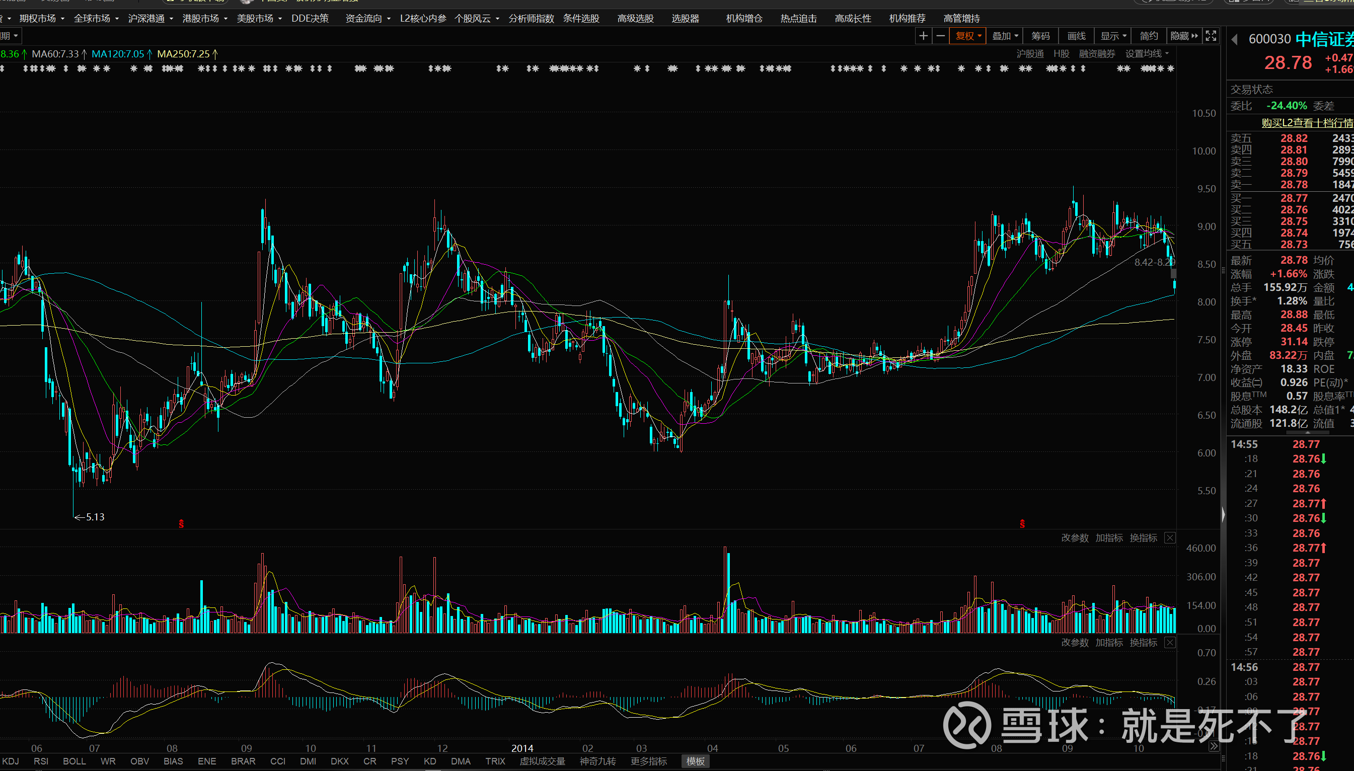Viewport: 1354px width, 771px height.
Task: Click the zoom in plus icon
Action: pos(923,36)
